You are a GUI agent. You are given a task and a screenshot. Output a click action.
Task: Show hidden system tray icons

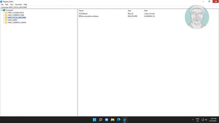193,120
